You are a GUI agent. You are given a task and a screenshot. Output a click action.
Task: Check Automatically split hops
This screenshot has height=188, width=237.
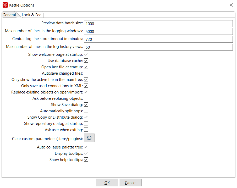86,111
